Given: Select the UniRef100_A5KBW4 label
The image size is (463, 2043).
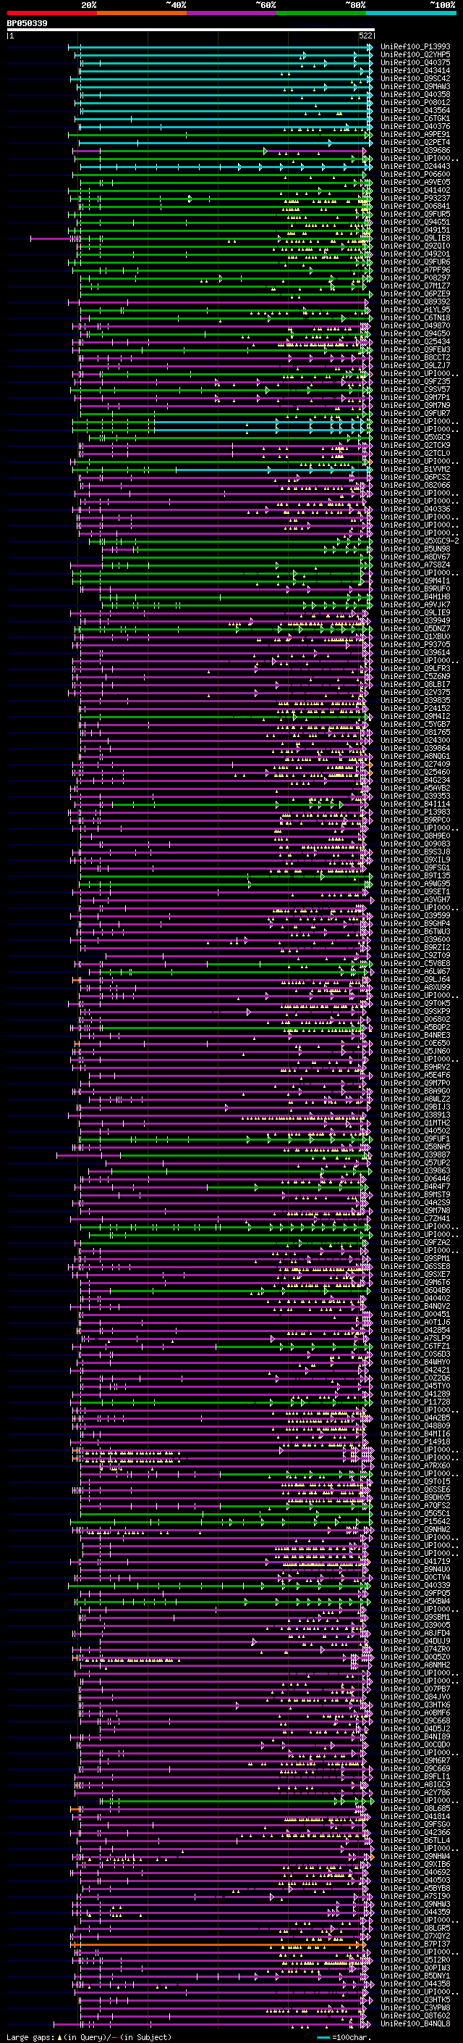Looking at the screenshot, I should (x=415, y=1601).
